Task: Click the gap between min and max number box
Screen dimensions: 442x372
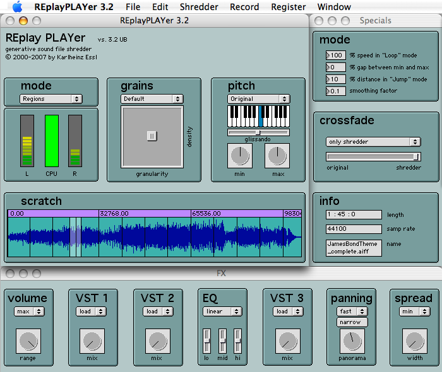Action: (x=336, y=67)
